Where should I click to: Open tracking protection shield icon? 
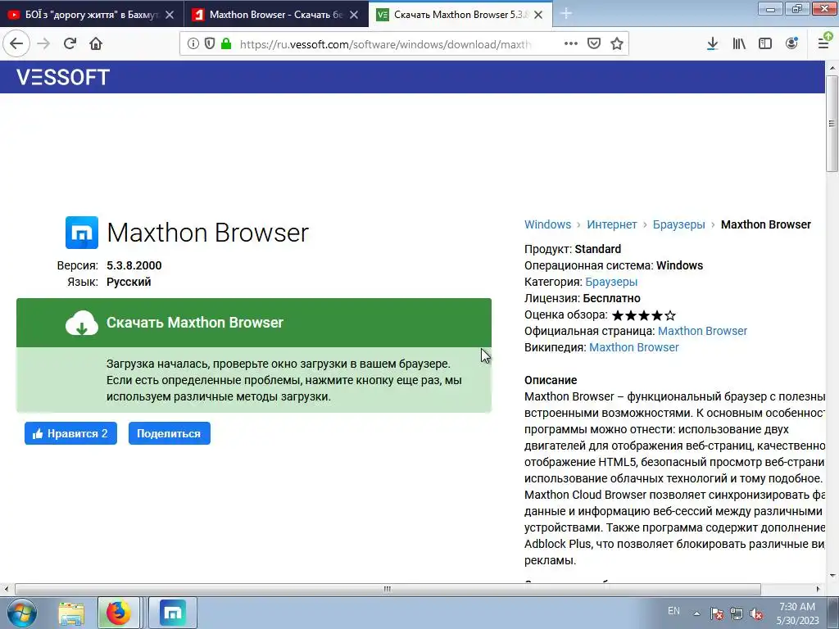click(210, 44)
